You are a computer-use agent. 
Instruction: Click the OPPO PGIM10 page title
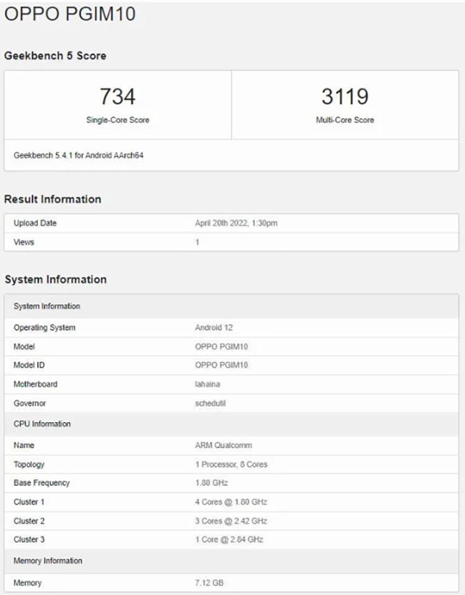70,14
